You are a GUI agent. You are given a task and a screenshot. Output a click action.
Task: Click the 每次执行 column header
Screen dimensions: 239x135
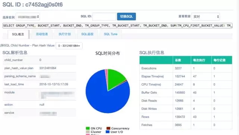coord(201,60)
